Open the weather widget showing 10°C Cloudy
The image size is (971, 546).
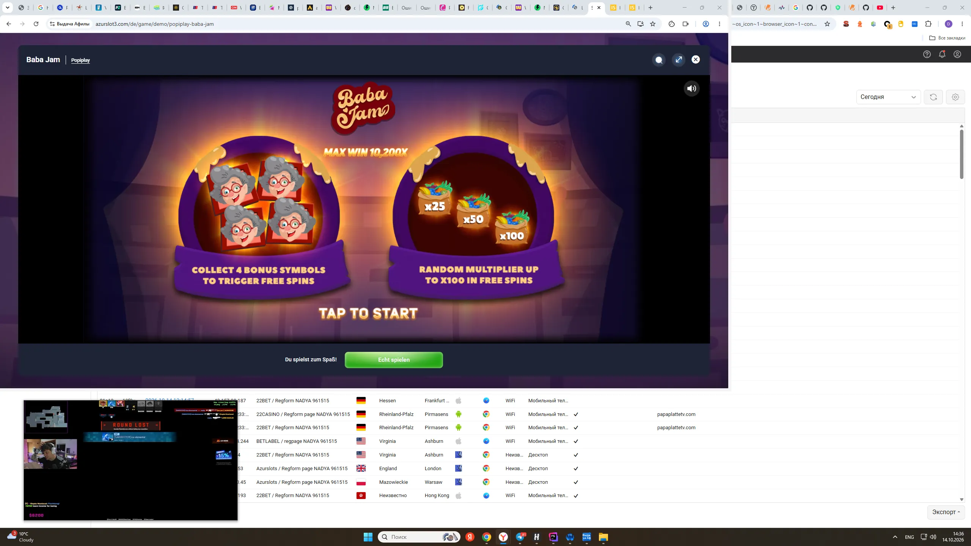(21, 537)
